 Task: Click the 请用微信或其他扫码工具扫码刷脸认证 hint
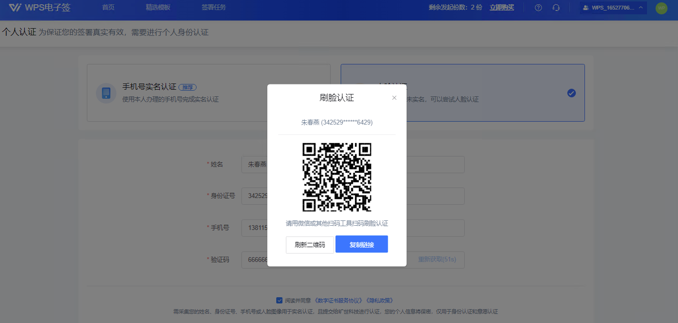[x=337, y=223]
